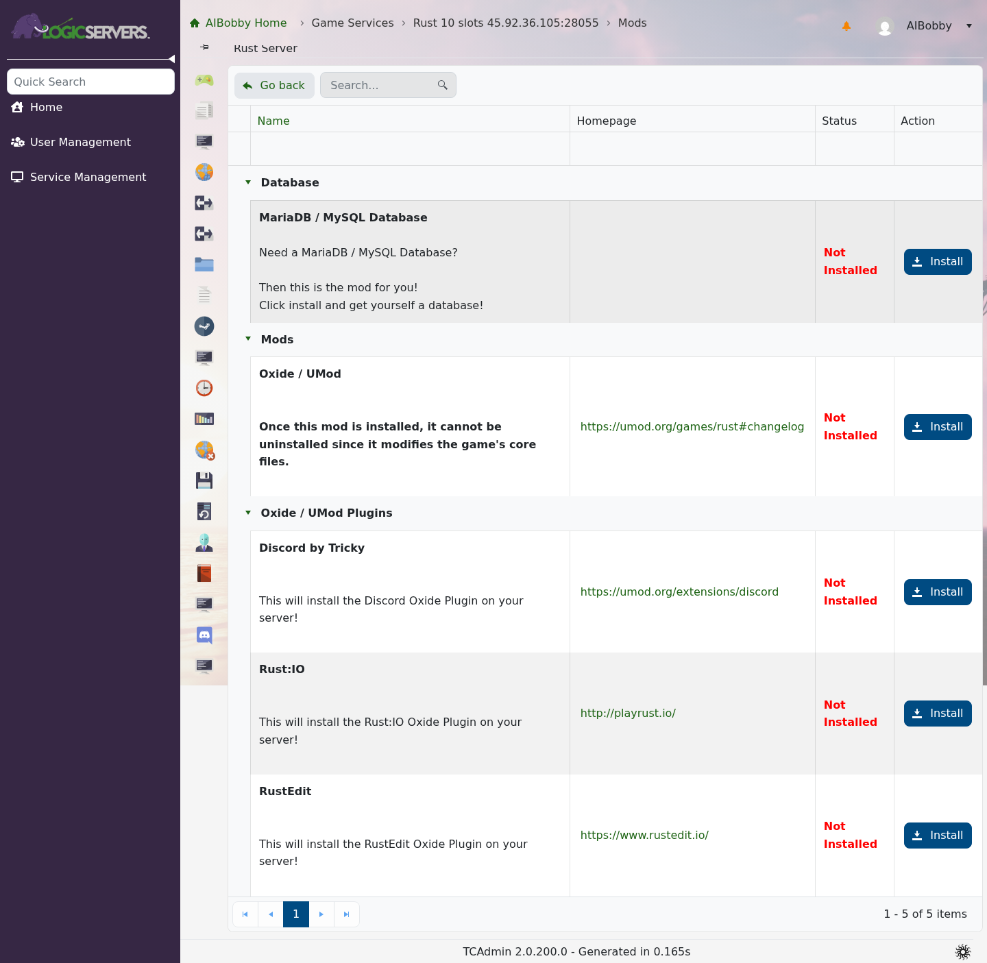Click the restore backup icon with circular arrow
The image size is (987, 963).
pyautogui.click(x=204, y=511)
